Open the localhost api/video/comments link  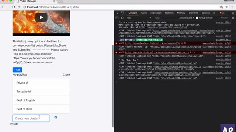point(179,36)
